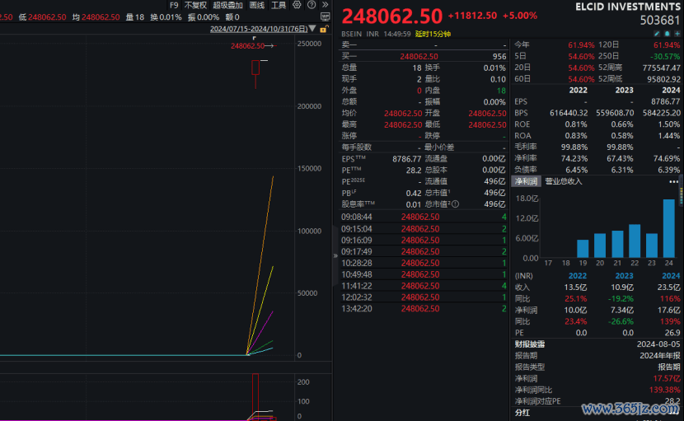Open chart settings gear icon
The image size is (684, 421).
[x=297, y=5]
